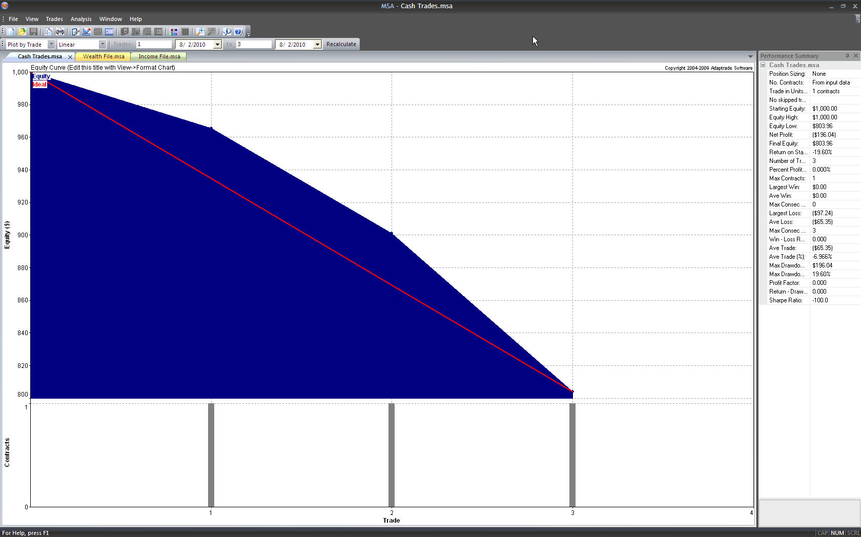
Task: Click the Equity Curve chart title
Action: [x=103, y=68]
